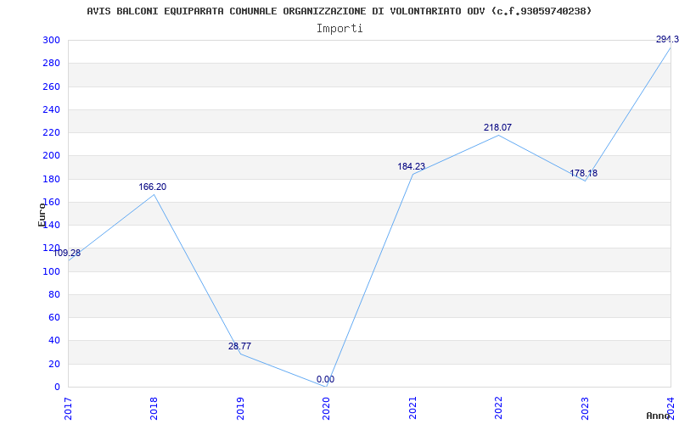
Task: Click the chart title AVIS BALCONI EQUIPARATA
Action: [339, 11]
